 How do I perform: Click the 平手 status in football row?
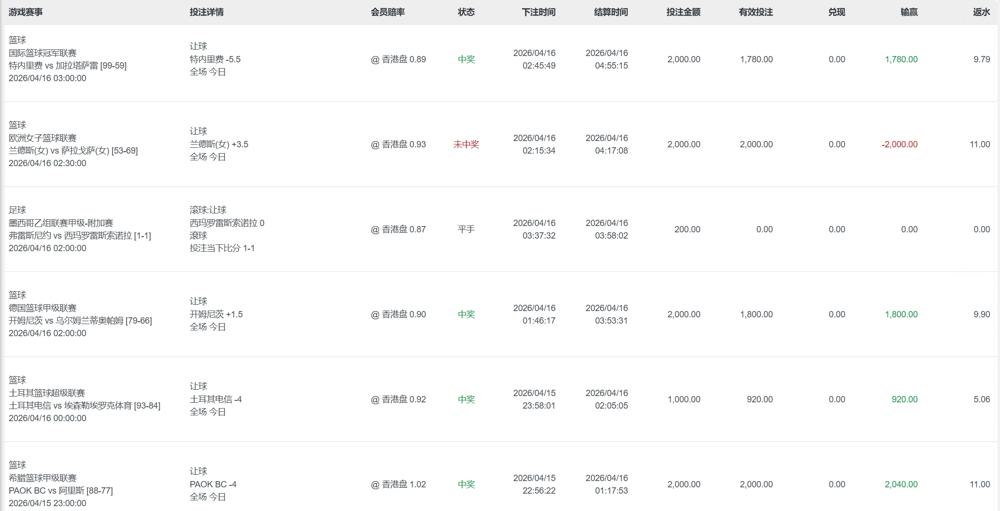tap(466, 229)
